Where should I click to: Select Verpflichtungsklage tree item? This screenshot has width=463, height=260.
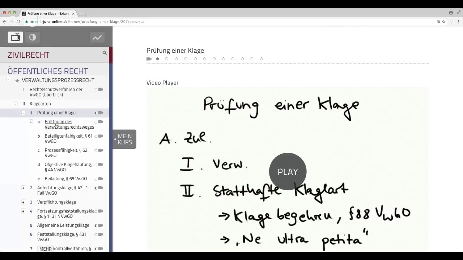click(56, 202)
